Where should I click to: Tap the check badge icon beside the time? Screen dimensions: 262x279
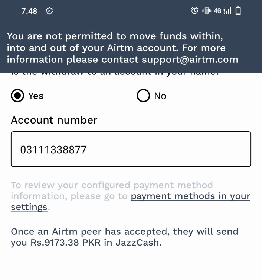(x=49, y=11)
